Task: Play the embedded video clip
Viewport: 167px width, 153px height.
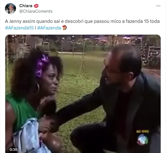Action: [x=83, y=94]
